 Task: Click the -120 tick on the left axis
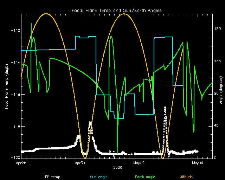pos(15,158)
